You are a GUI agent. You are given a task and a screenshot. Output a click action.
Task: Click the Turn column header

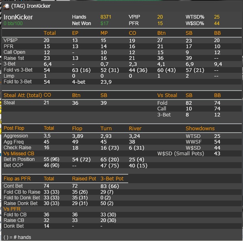pos(106,128)
